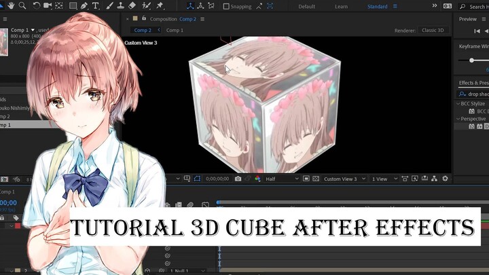Toggle snap along edges option icon
The image size is (489, 275).
[259, 6]
